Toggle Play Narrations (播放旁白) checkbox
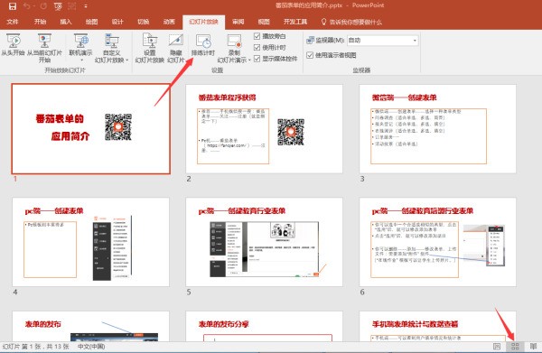The image size is (542, 353). click(x=257, y=36)
